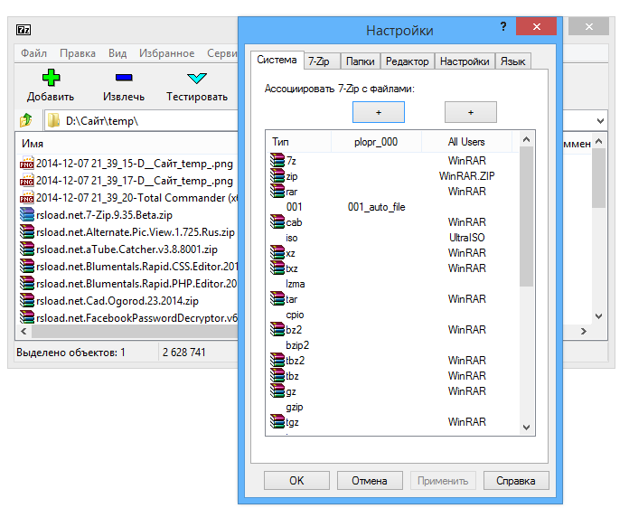This screenshot has height=508, width=629.
Task: Switch to the Система tab
Action: (277, 60)
